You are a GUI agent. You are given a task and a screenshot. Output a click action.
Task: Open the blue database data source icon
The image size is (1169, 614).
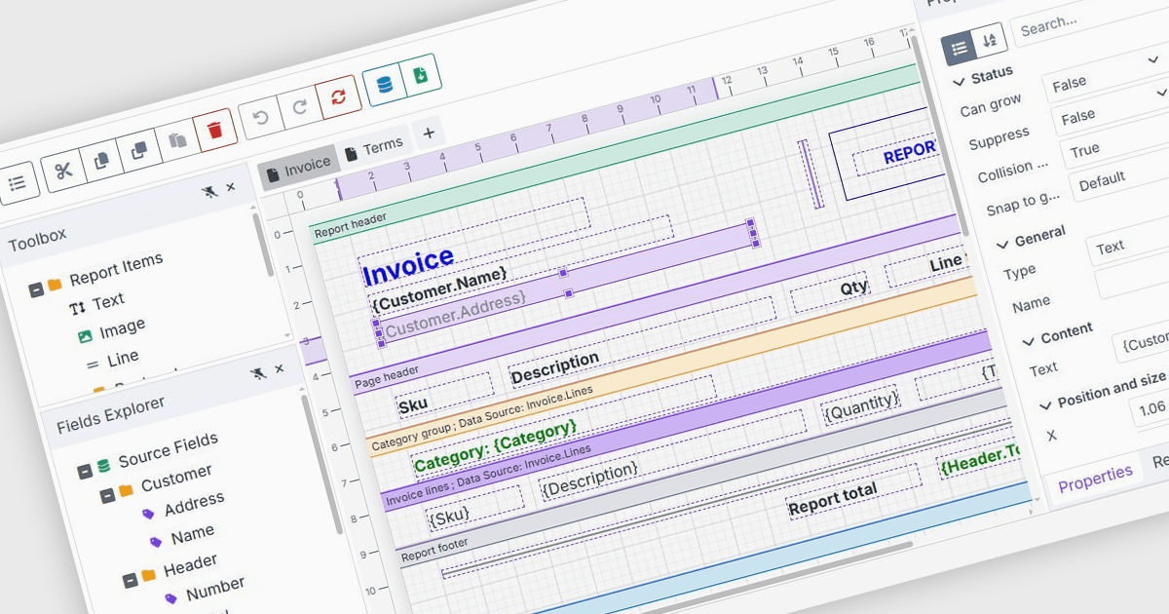384,85
